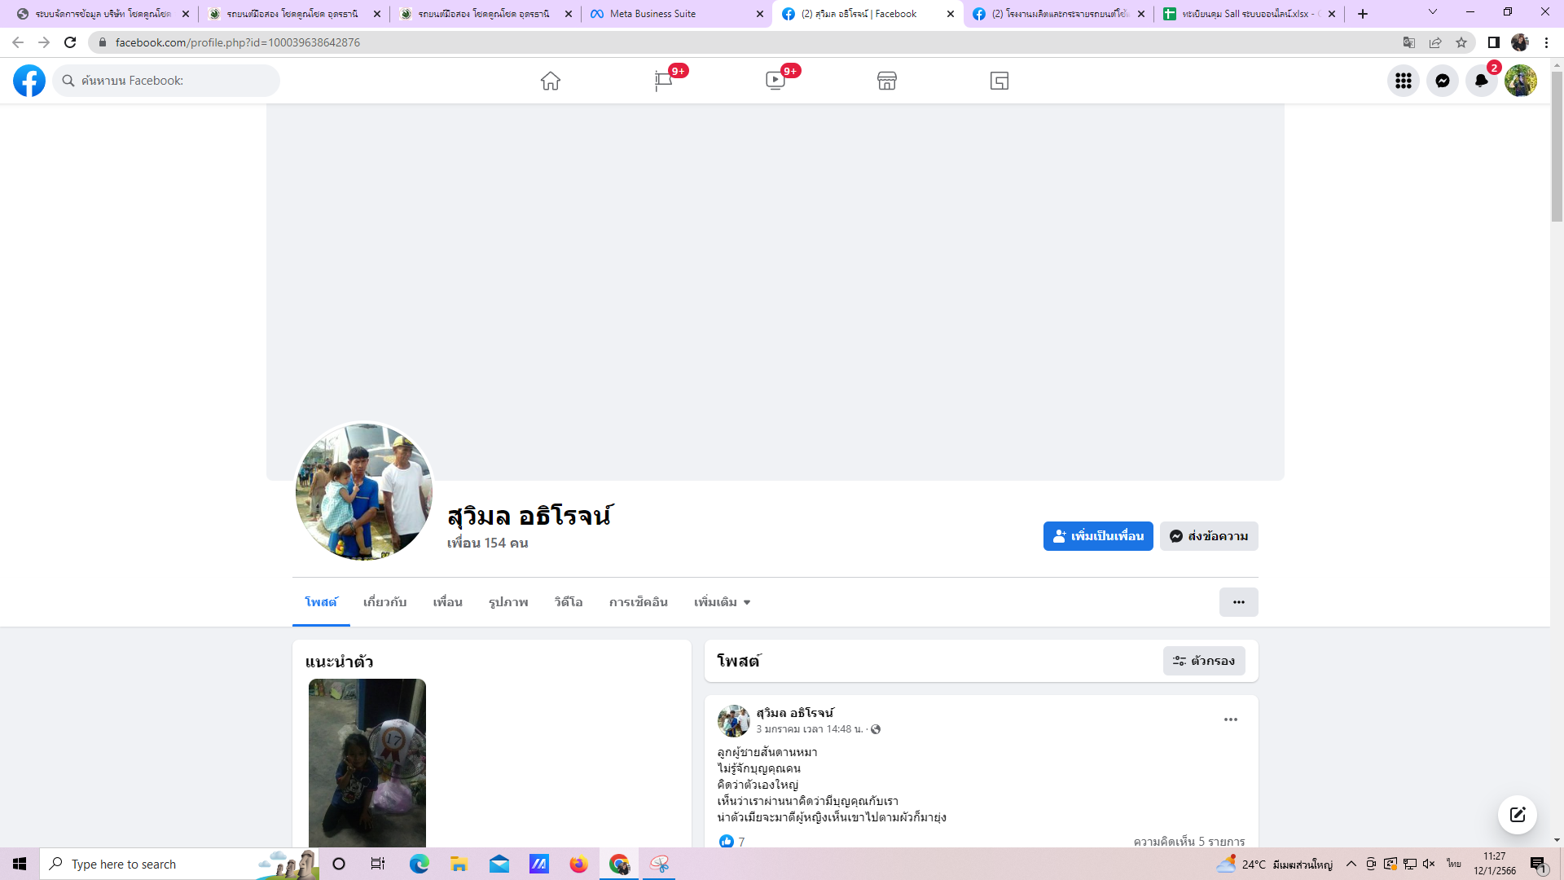Click the floating new message compose icon

point(1518,815)
